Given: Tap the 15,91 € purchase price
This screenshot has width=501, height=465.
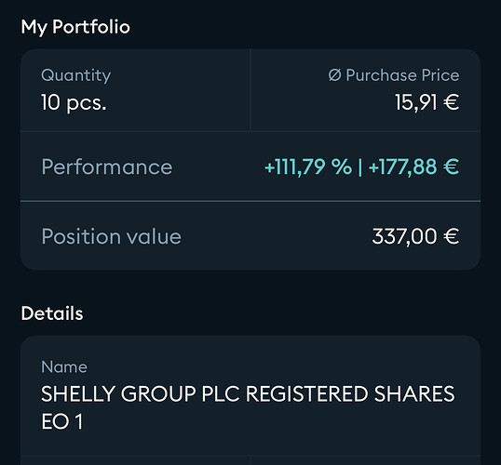Looking at the screenshot, I should click(x=427, y=102).
